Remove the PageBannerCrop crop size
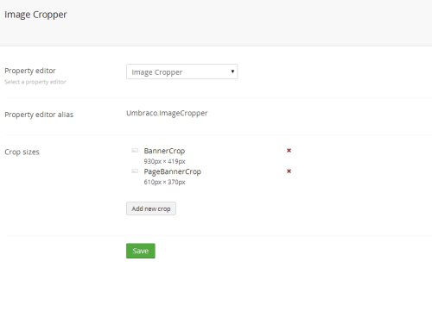The image size is (432, 311). (289, 171)
